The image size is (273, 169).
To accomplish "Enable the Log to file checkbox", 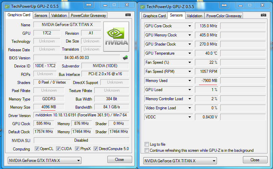I will pos(147,144).
